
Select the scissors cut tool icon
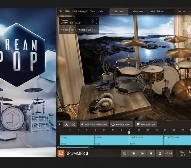tap(73, 124)
